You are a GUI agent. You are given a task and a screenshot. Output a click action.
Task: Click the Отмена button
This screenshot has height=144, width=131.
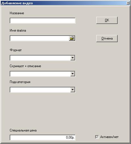click(107, 38)
